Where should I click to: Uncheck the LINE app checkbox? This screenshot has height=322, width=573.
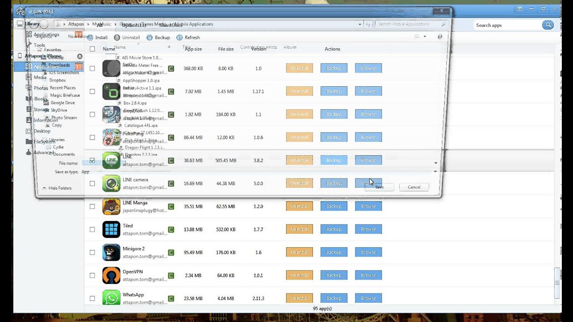[92, 160]
